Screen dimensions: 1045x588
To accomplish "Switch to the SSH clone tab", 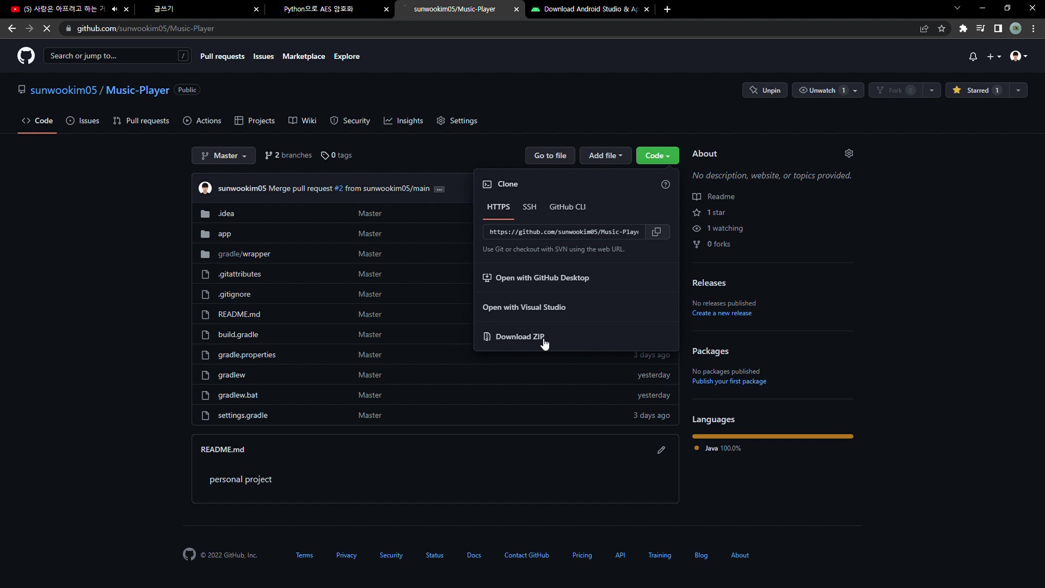I will [x=530, y=207].
